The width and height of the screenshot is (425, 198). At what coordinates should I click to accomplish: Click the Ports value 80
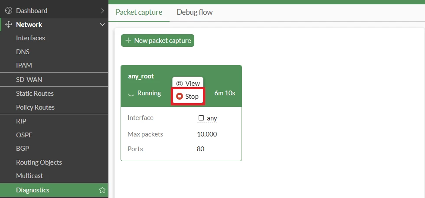[x=200, y=149]
